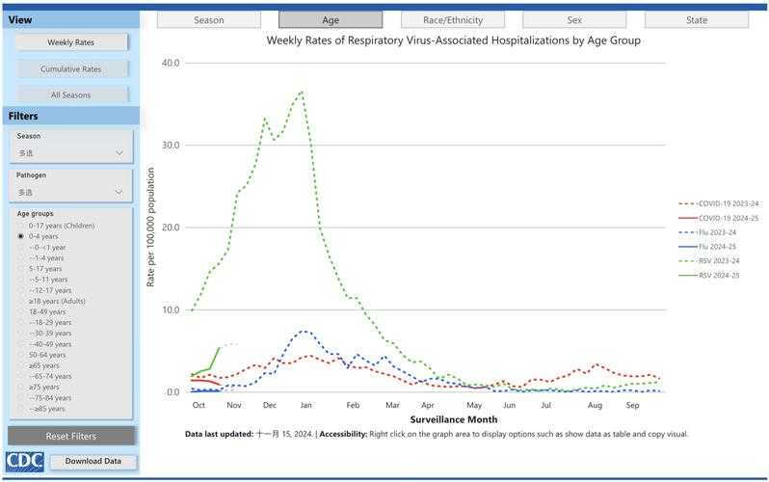
Task: Select the 18-49 years age group
Action: point(21,312)
